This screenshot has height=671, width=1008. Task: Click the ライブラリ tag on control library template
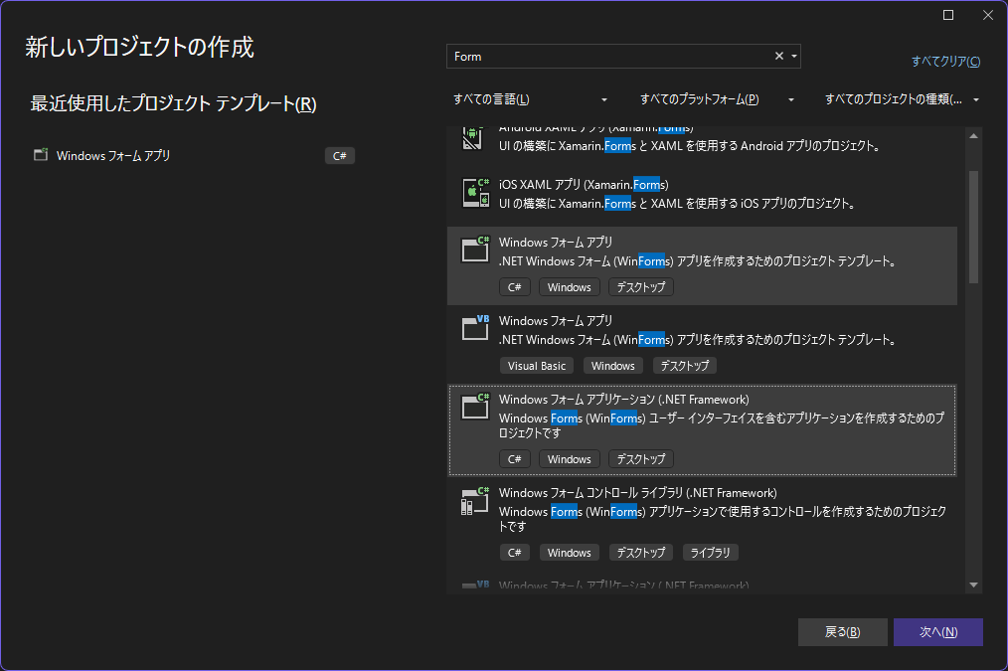click(710, 553)
